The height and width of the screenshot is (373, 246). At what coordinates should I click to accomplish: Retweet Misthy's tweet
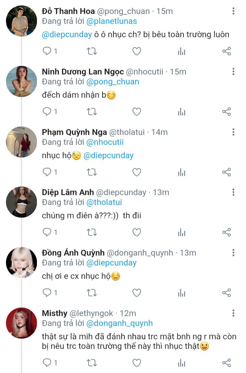92,363
